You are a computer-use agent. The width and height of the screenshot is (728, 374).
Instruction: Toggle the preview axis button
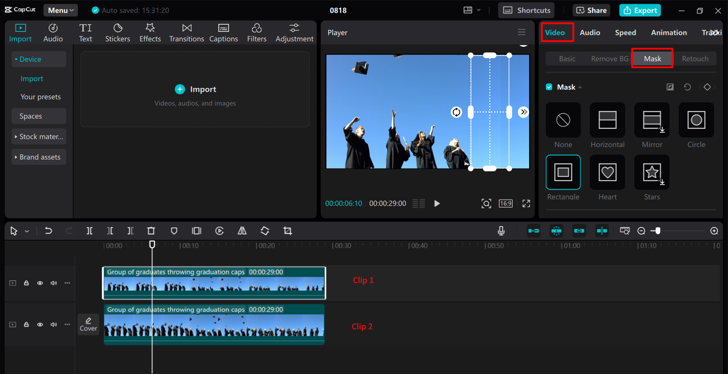click(602, 231)
